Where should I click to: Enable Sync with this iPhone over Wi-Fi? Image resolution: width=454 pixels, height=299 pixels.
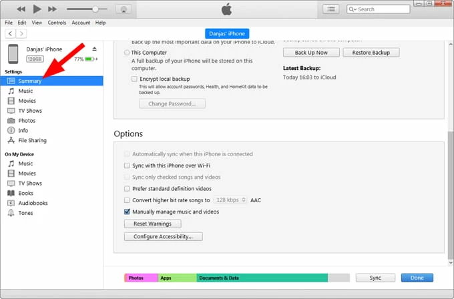[128, 166]
